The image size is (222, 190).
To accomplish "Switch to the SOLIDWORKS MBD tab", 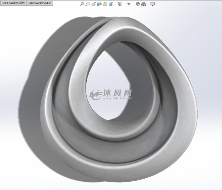I will point(40,3).
